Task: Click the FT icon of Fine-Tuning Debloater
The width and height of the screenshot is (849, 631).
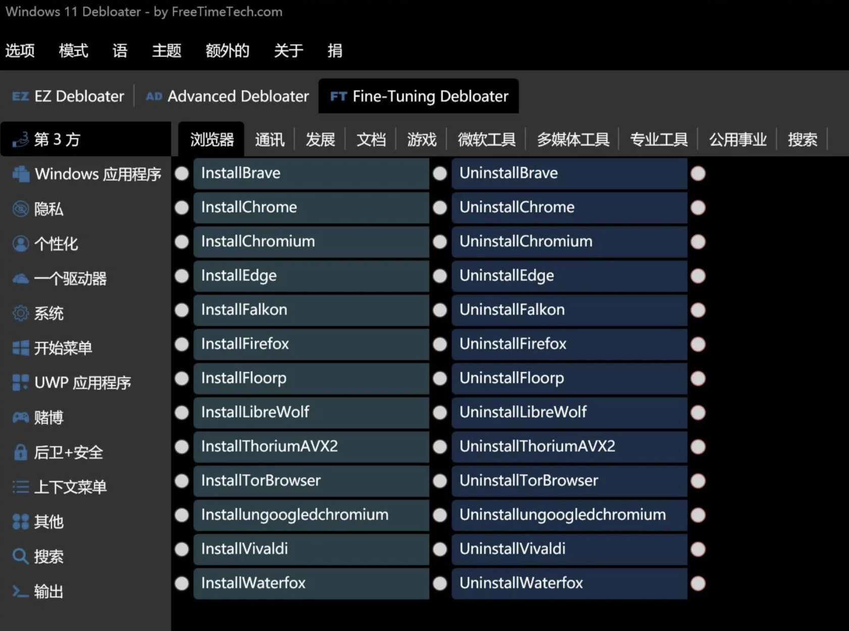Action: [x=338, y=96]
